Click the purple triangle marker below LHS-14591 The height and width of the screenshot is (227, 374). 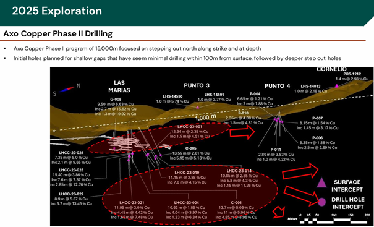coord(197,108)
